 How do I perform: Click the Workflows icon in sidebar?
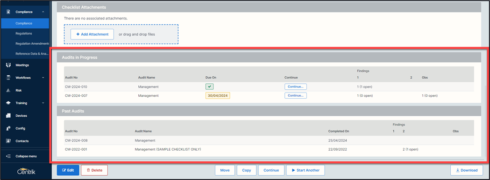[8, 78]
